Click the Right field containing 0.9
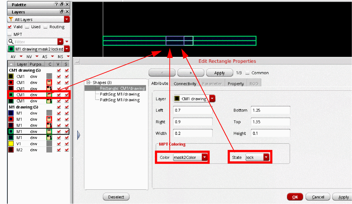 193,122
